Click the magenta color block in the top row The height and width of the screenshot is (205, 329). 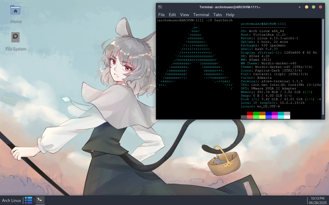(x=275, y=114)
